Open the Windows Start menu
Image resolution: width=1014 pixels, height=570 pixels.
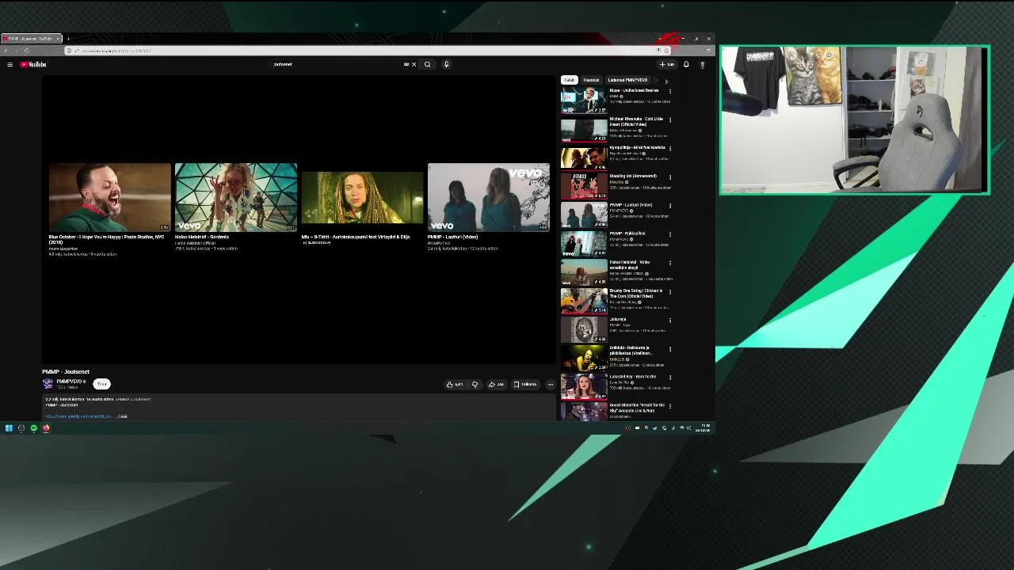click(9, 428)
